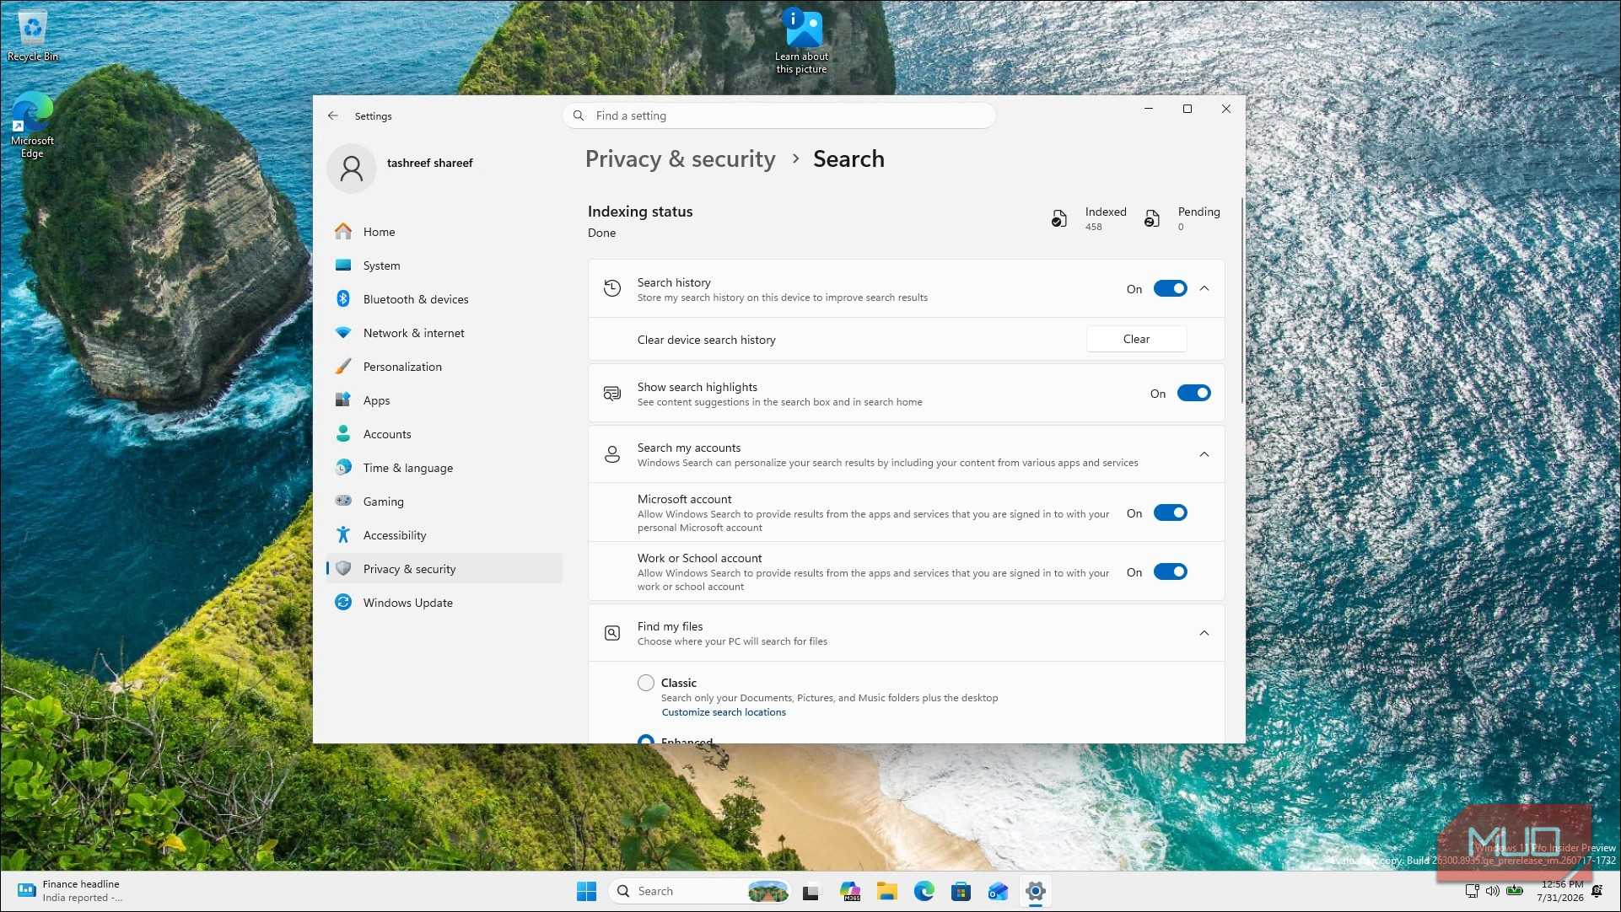Click the tashreef shareef account name
The width and height of the screenshot is (1621, 912).
click(x=429, y=163)
